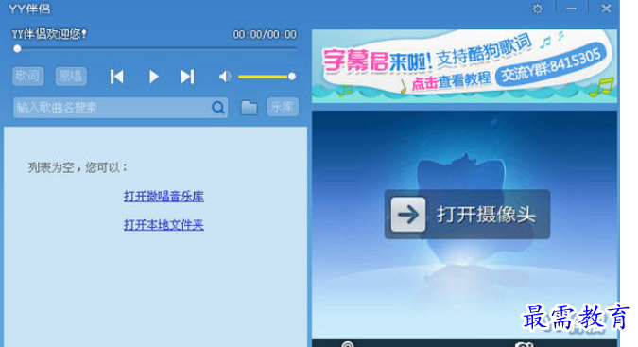Click the YY伴侣欢迎您! welcome text

point(49,34)
